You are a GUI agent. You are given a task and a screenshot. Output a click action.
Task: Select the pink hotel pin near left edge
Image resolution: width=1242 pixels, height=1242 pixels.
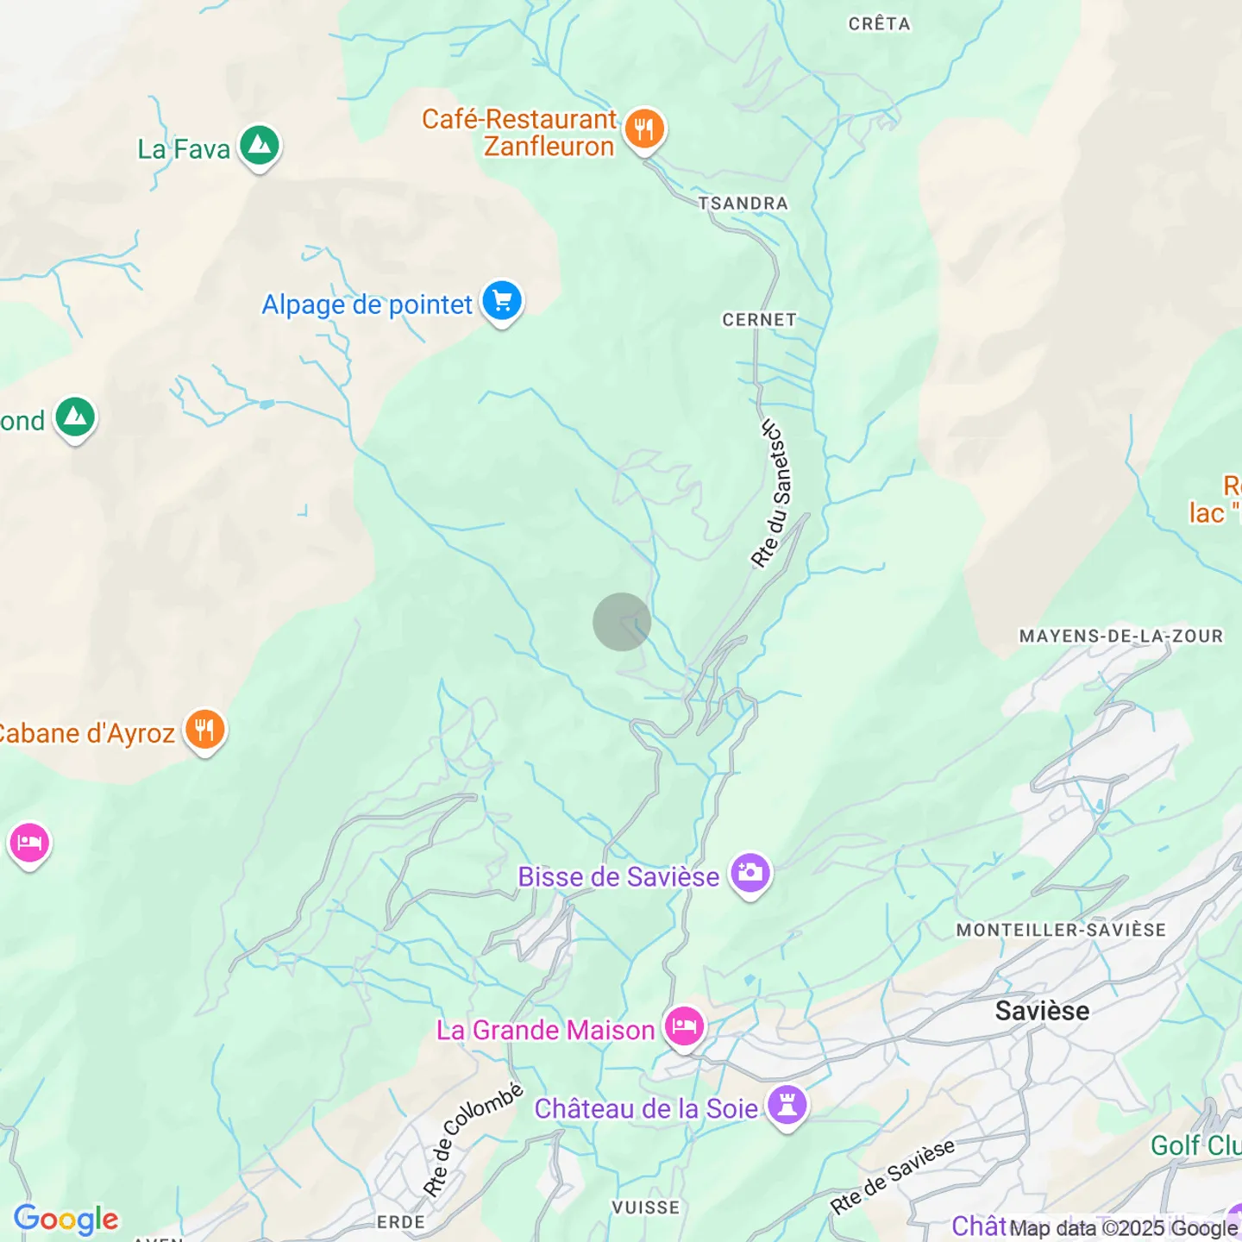[x=29, y=844]
